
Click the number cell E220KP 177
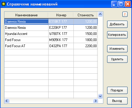(61, 28)
